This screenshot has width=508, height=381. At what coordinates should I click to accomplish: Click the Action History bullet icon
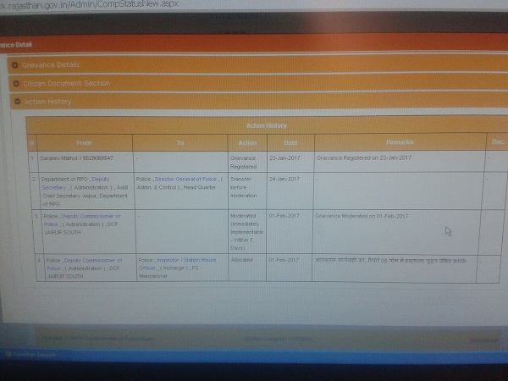(x=15, y=102)
